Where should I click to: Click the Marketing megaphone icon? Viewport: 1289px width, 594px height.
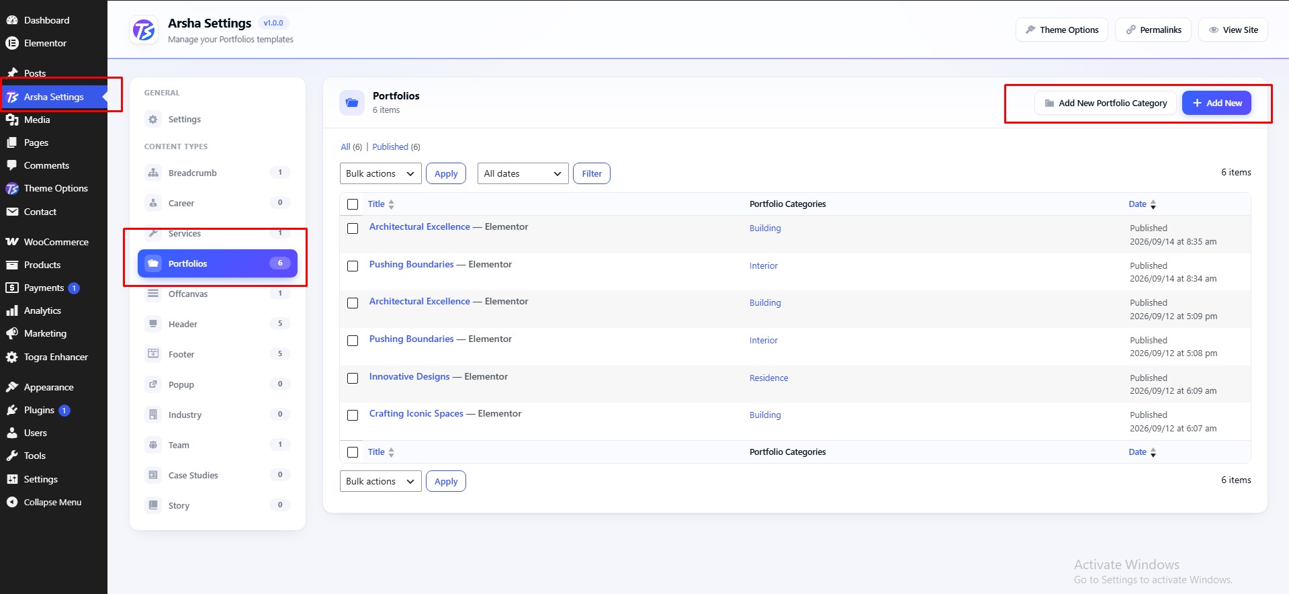coord(12,333)
